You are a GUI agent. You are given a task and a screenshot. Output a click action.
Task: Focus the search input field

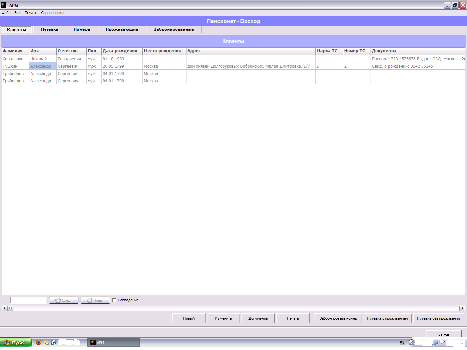pyautogui.click(x=29, y=300)
